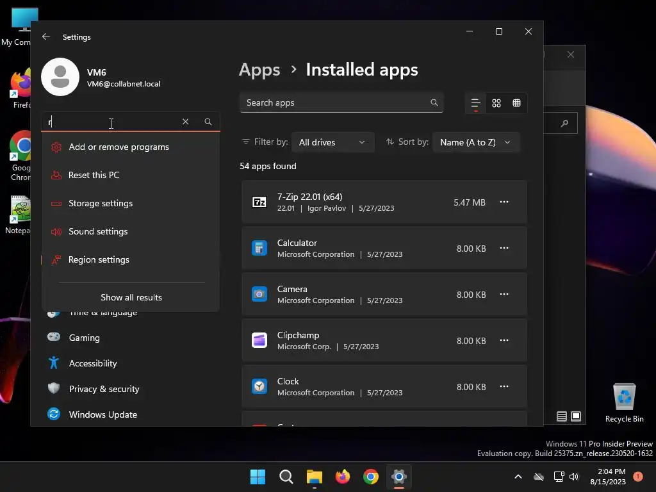
Task: Select Region settings suggestion
Action: coord(131,260)
